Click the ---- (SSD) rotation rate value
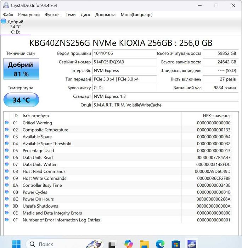Image resolution: width=242 pixels, height=248 pixels. tap(220, 71)
